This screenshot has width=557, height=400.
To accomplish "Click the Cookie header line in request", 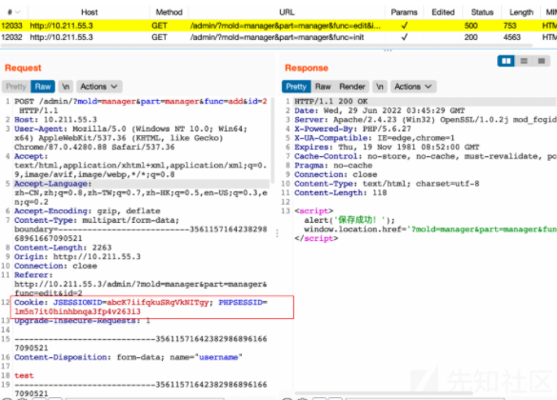I will (141, 307).
